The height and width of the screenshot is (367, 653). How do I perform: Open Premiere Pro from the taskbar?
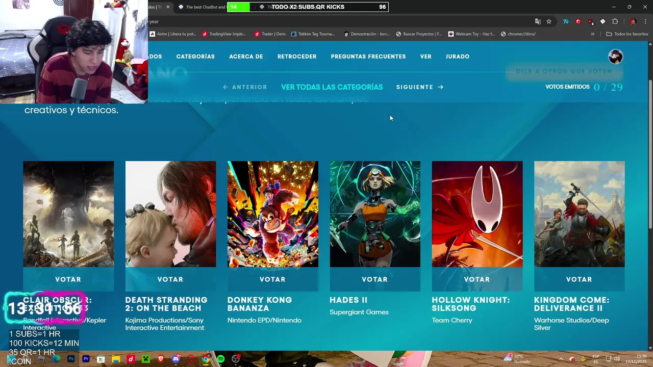86,359
